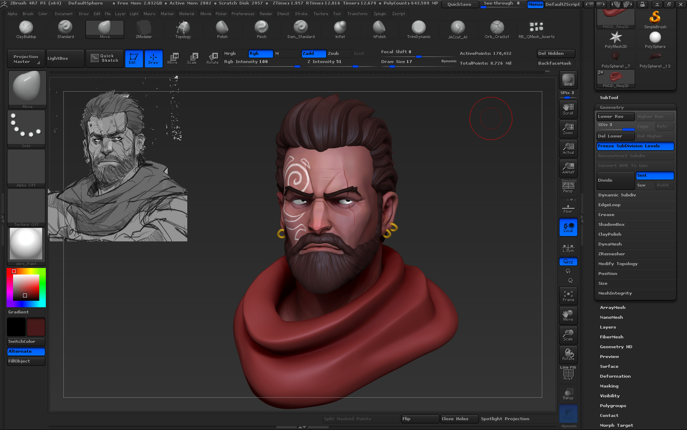Toggle Zadd sculpt mode
Image resolution: width=687 pixels, height=430 pixels.
click(314, 54)
